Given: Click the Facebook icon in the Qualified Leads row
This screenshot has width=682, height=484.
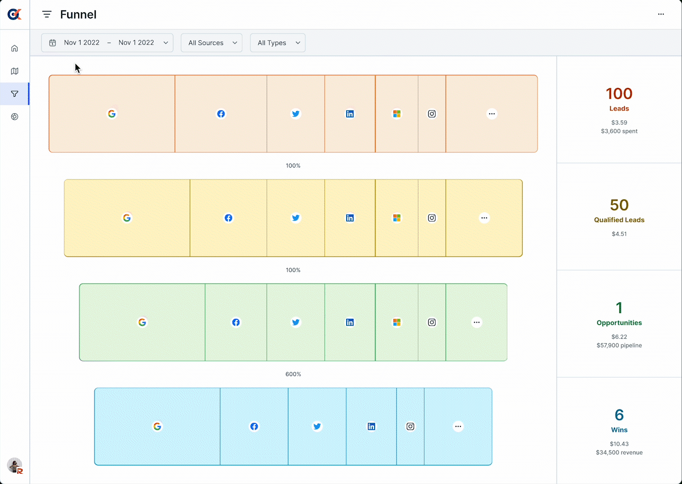Looking at the screenshot, I should [x=228, y=218].
